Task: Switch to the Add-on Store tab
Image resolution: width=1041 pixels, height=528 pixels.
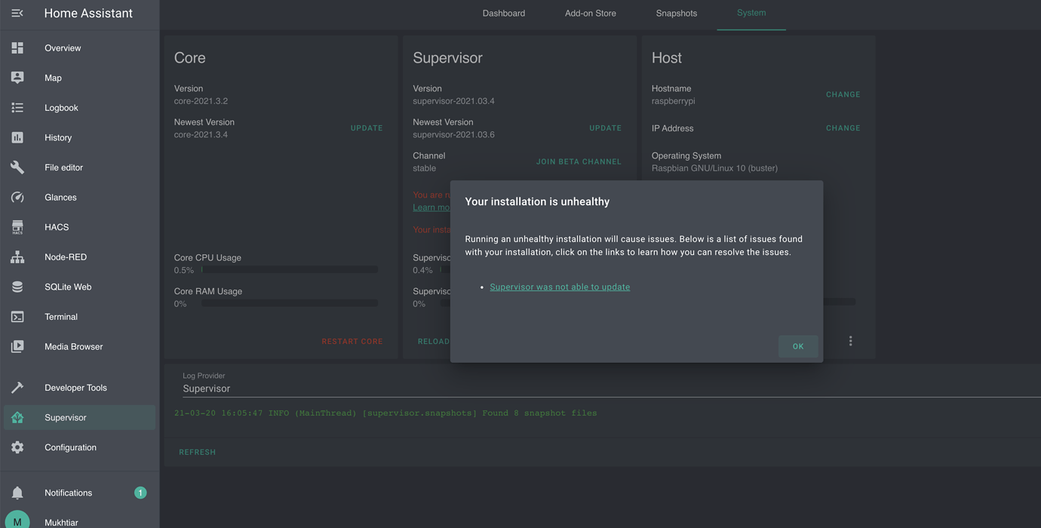Action: [591, 13]
